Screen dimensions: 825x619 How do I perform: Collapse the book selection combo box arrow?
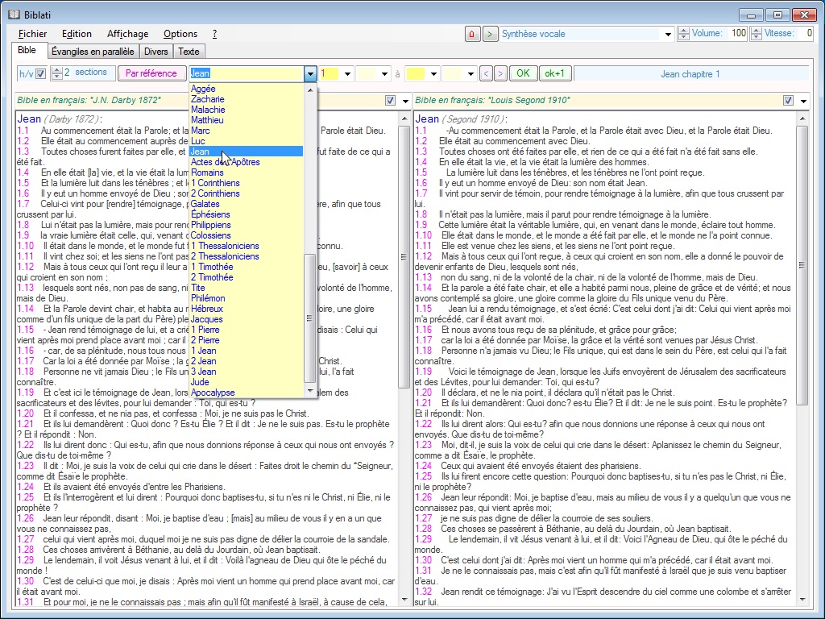point(310,73)
